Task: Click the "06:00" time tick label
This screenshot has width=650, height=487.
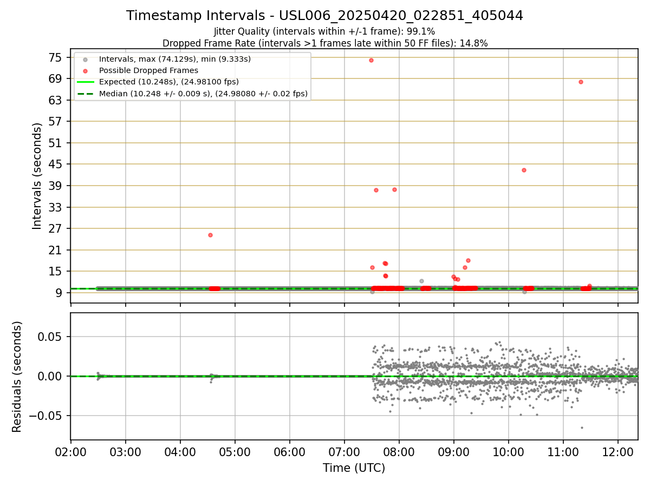Action: tap(290, 452)
